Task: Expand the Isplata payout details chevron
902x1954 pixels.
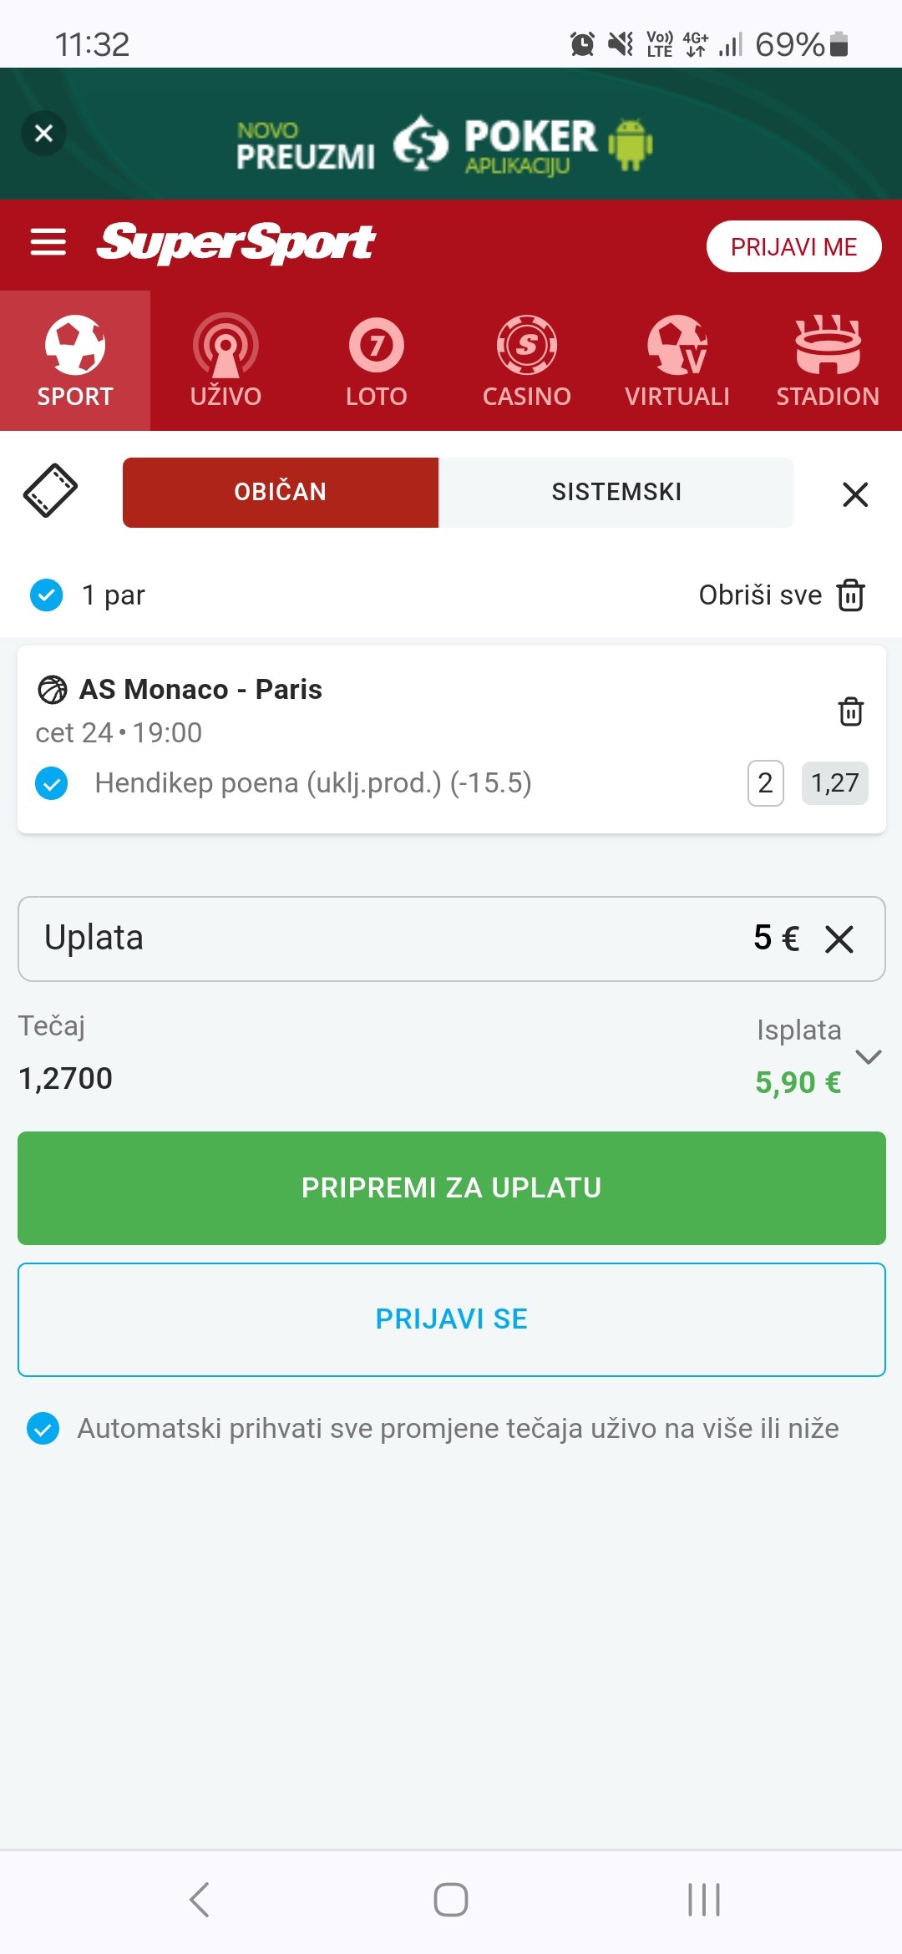Action: coord(869,1057)
